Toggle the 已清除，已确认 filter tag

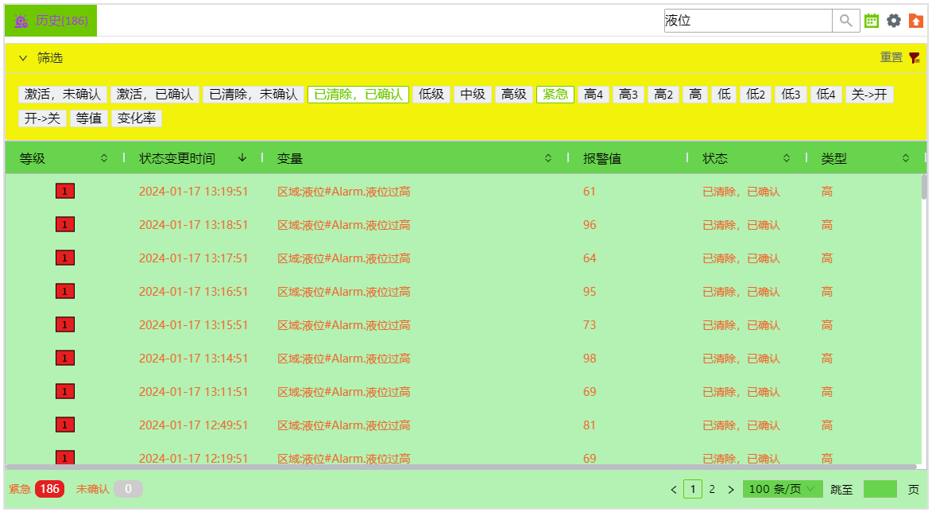coord(358,95)
